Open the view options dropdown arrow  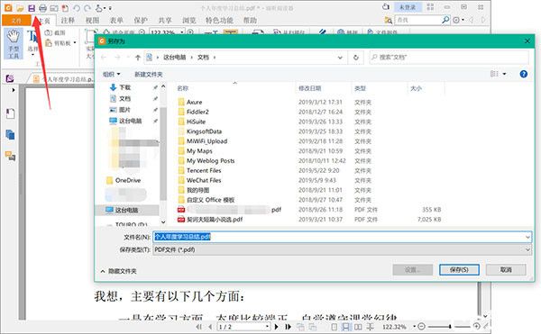[504, 74]
